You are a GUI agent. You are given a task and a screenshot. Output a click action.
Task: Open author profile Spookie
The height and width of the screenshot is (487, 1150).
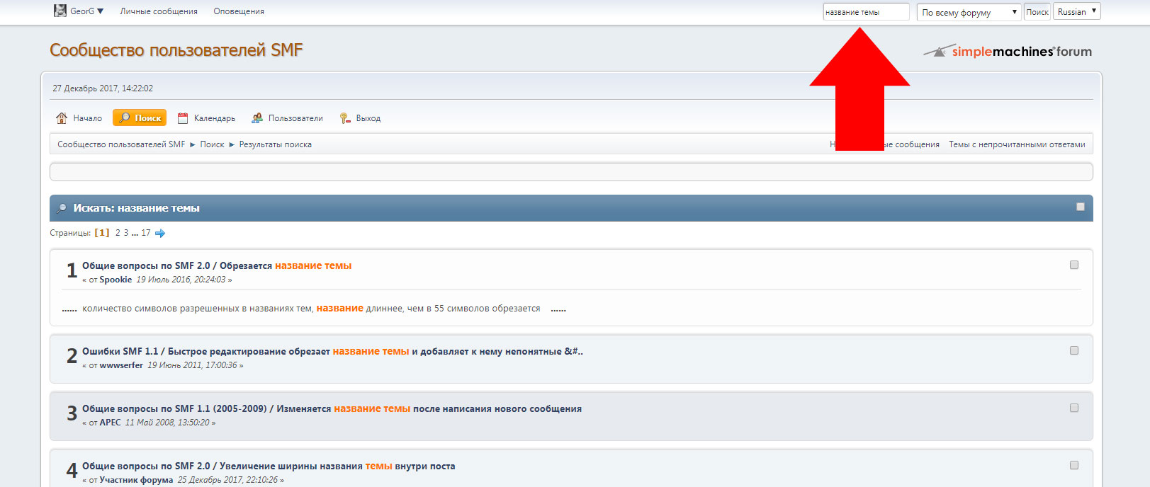click(115, 280)
